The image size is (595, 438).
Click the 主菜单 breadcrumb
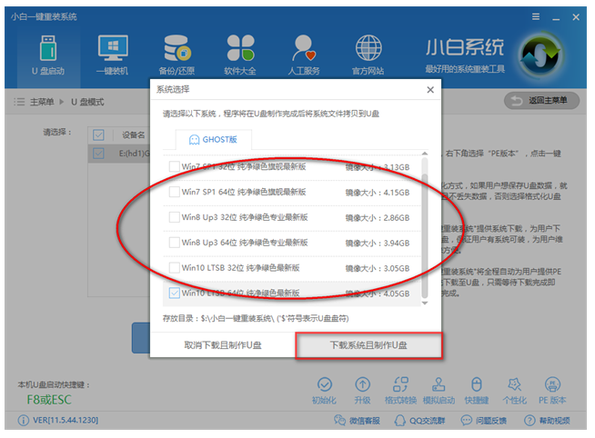42,102
